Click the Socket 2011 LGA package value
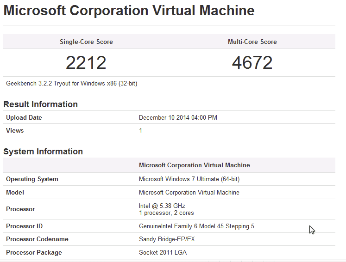 (163, 253)
